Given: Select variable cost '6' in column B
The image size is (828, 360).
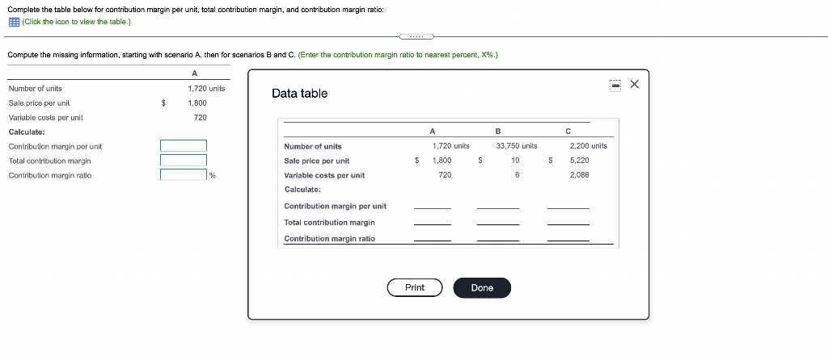Looking at the screenshot, I should point(517,175).
